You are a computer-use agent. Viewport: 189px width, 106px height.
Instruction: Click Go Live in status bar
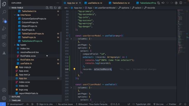[x=158, y=104]
